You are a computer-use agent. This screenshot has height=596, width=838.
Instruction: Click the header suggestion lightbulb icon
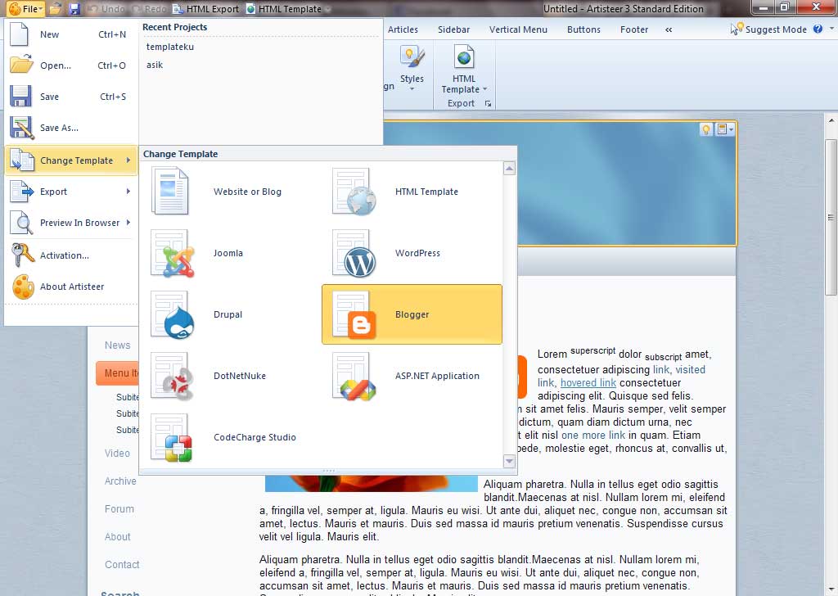[706, 129]
